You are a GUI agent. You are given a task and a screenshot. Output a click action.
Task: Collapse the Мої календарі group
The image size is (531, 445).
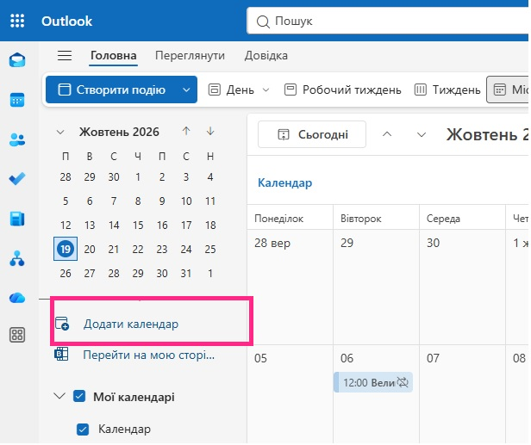point(59,396)
